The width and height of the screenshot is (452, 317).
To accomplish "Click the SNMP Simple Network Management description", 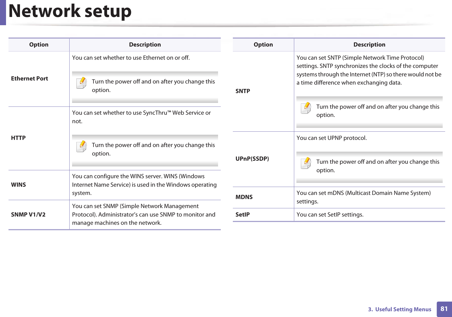I will [144, 215].
